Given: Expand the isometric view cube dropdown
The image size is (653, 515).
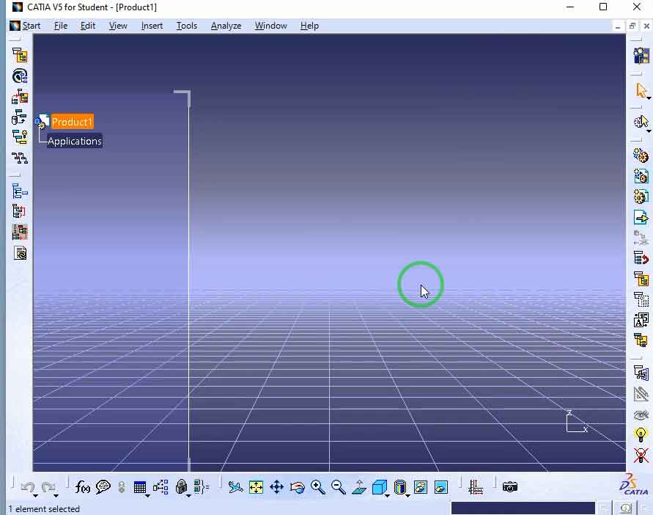Looking at the screenshot, I should pos(387,495).
